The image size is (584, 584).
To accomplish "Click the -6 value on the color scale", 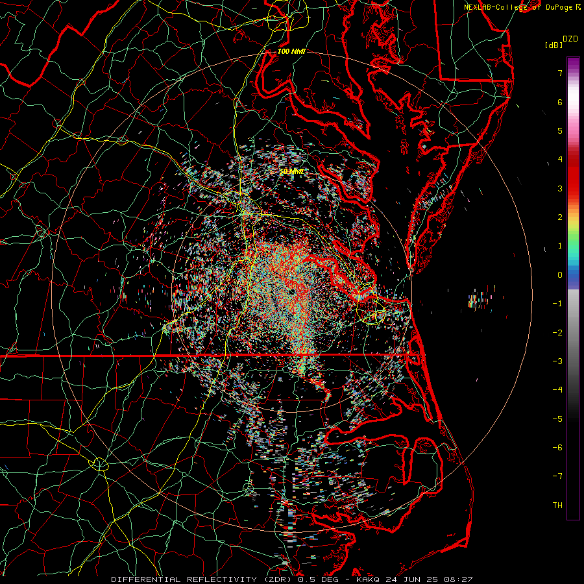I will point(557,448).
